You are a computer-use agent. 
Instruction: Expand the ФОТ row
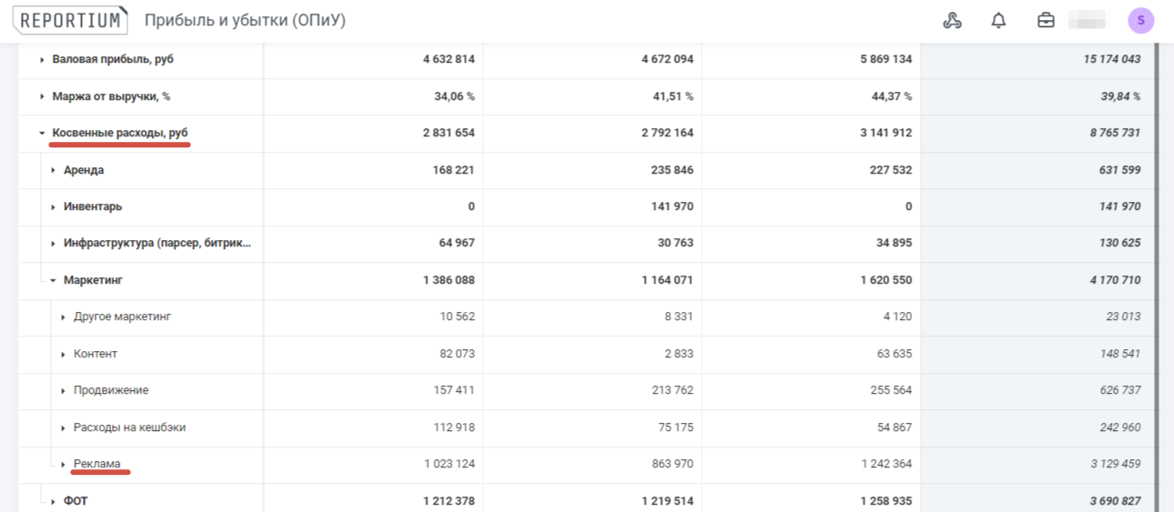click(x=54, y=501)
